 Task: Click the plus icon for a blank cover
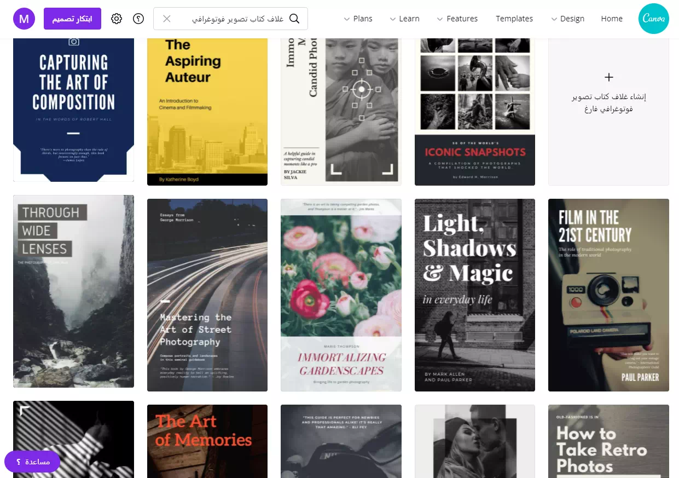pos(609,78)
